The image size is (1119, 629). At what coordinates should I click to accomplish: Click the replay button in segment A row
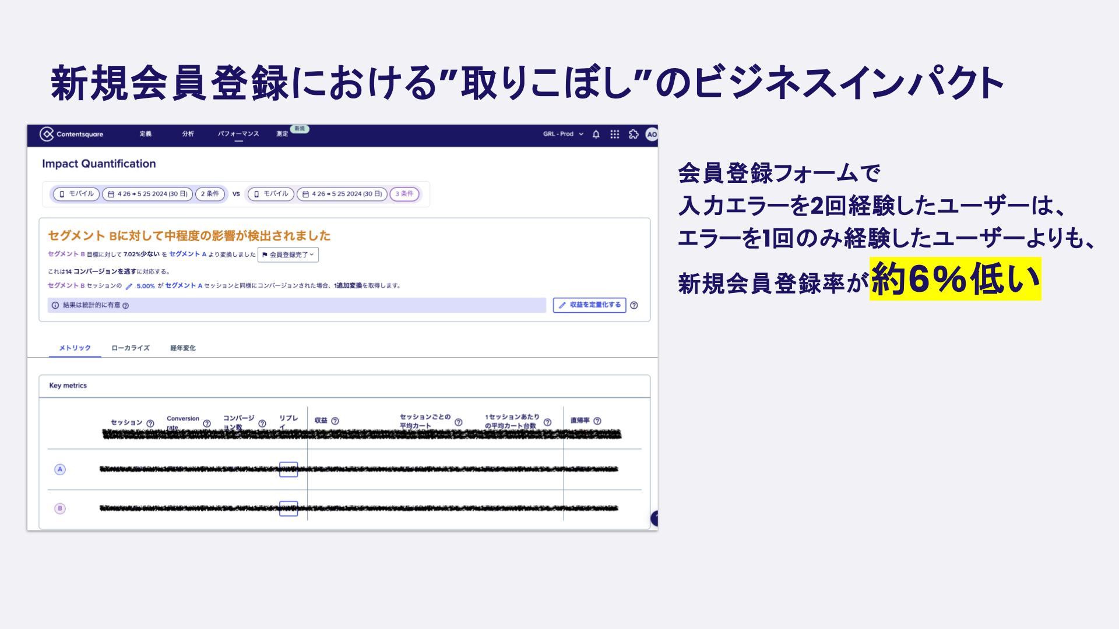click(x=289, y=469)
